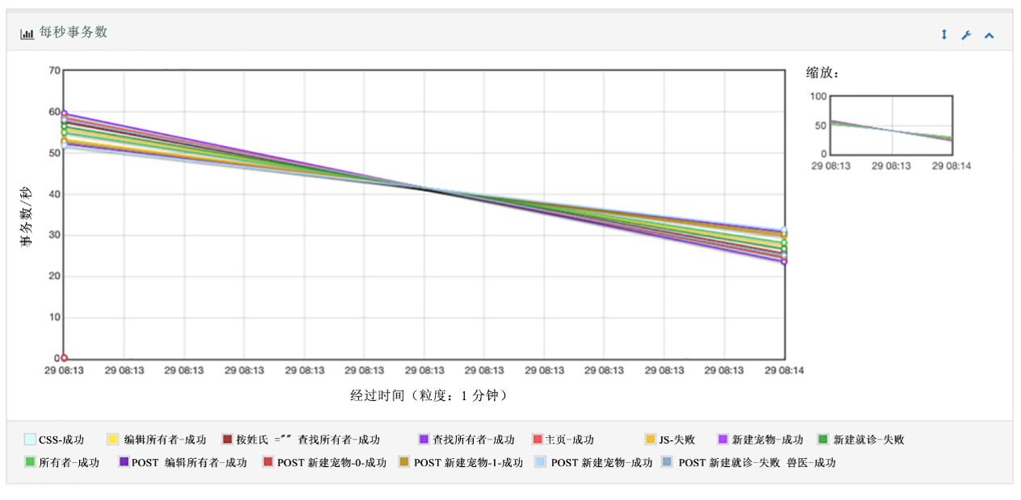This screenshot has height=500, width=1021.
Task: Toggle the CSS-成功 legend series
Action: pos(30,440)
